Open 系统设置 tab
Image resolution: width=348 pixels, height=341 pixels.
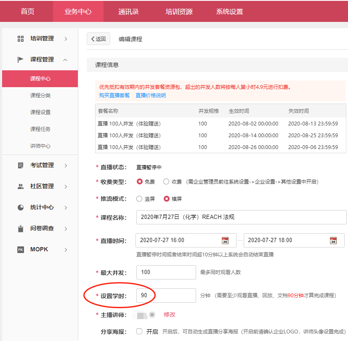(229, 11)
